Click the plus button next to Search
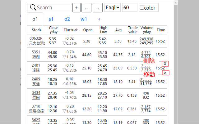The image size is (199, 124). [76, 7]
